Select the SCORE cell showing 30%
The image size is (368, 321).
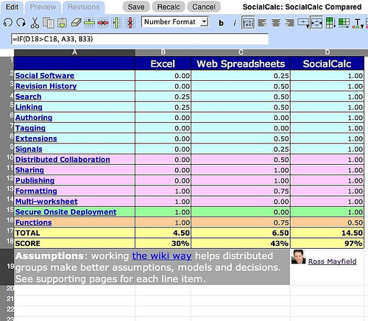[x=163, y=244]
